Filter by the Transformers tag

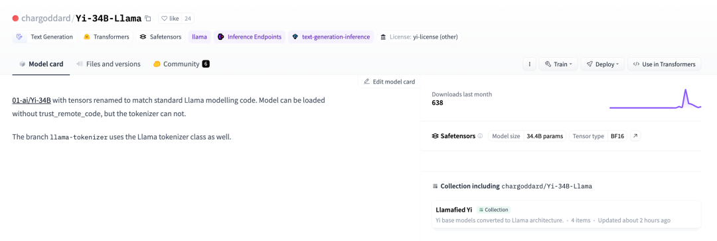coord(106,37)
